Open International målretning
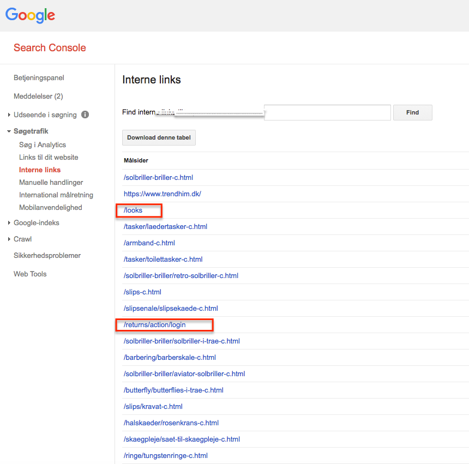 coord(56,195)
